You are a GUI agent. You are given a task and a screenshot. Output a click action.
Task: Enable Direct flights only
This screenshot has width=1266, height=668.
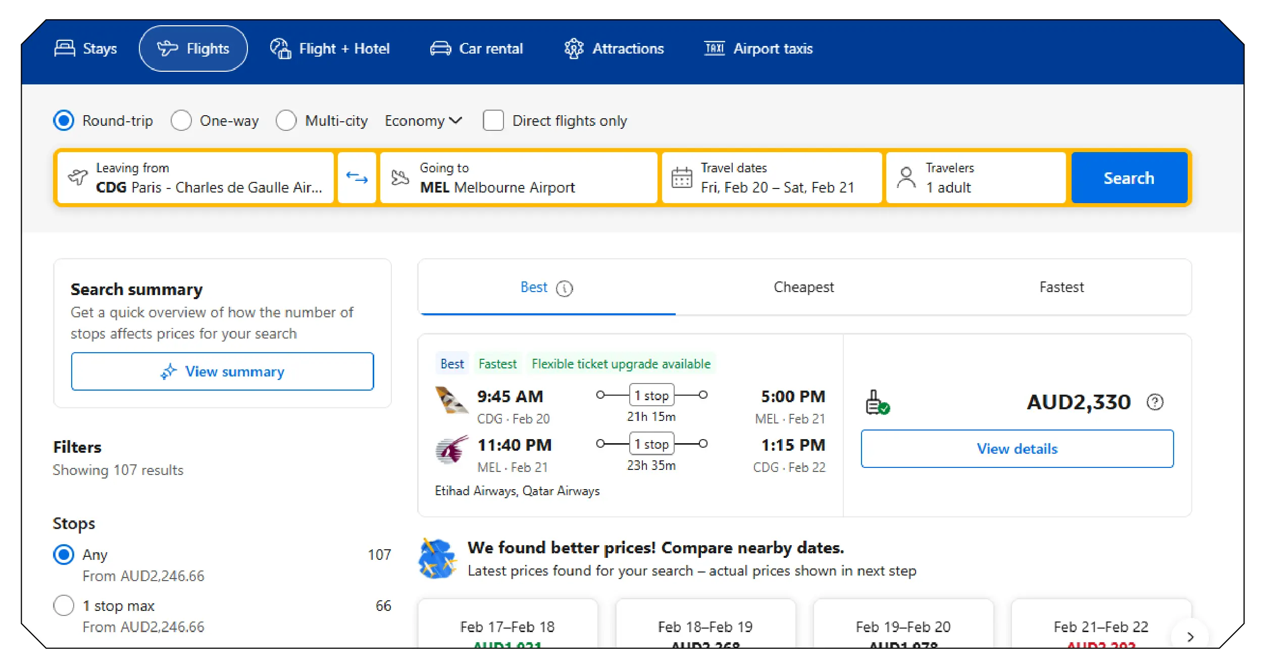(493, 120)
